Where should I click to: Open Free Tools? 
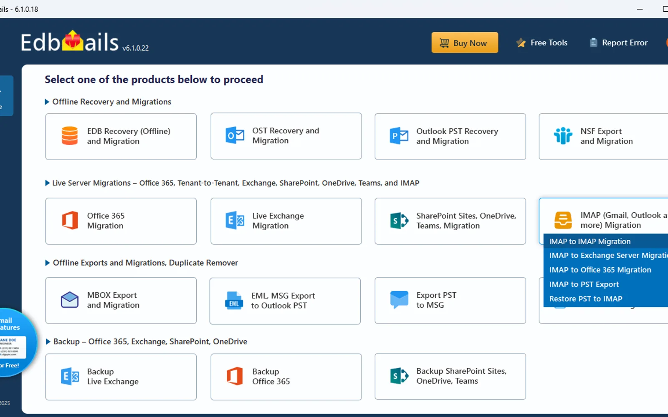pos(542,43)
